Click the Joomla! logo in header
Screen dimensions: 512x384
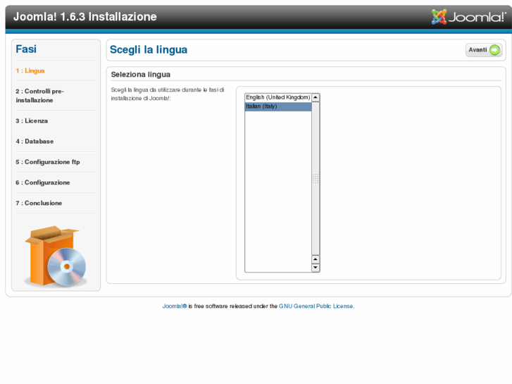pos(468,17)
